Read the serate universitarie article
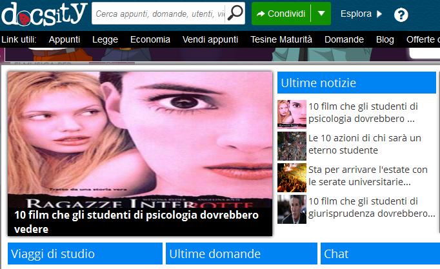Screen dimensions: 440x269 point(368,176)
